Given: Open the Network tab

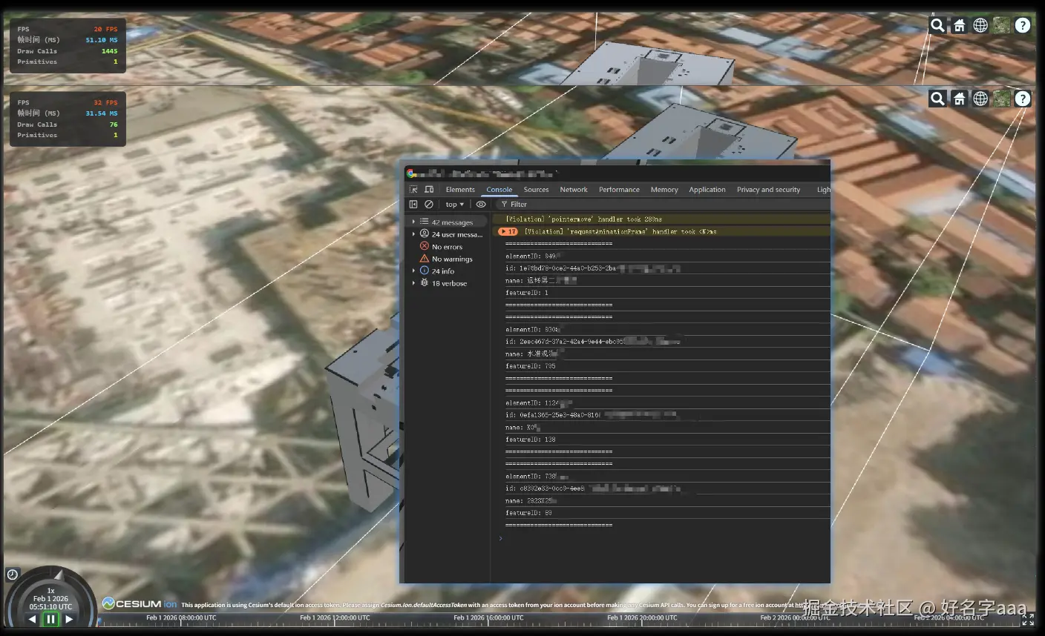Looking at the screenshot, I should point(574,190).
